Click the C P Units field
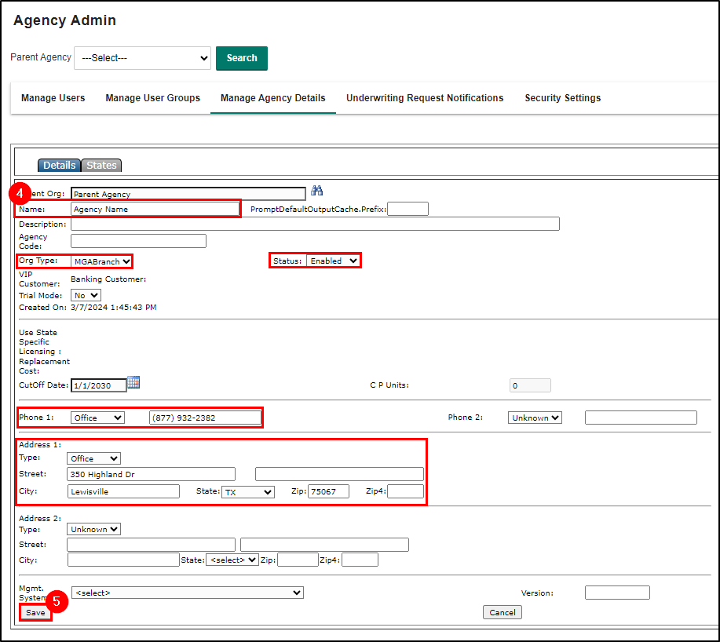 [530, 385]
